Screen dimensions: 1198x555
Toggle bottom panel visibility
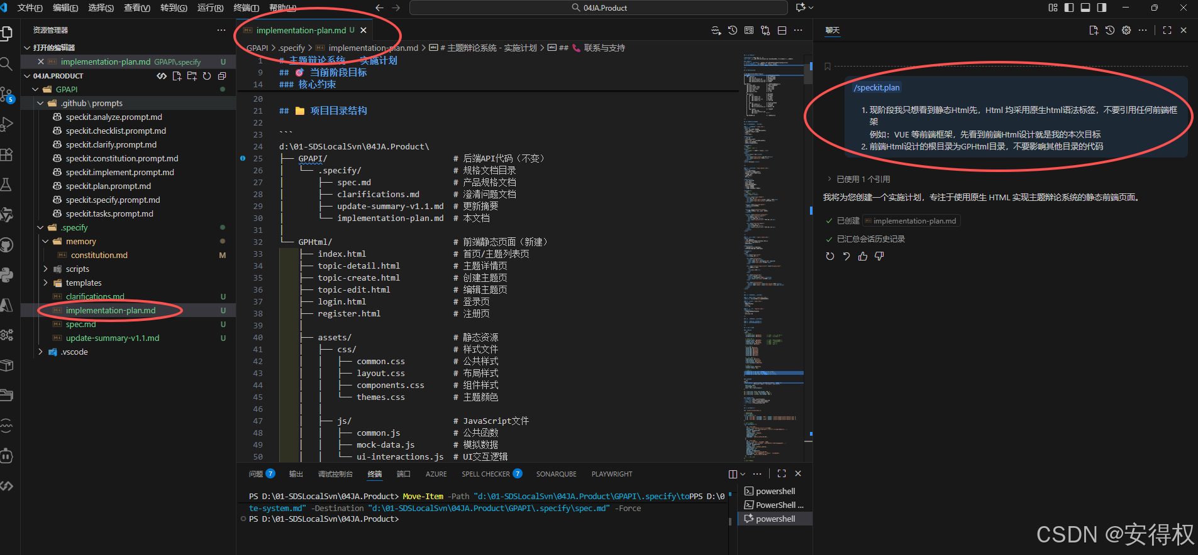point(1085,8)
